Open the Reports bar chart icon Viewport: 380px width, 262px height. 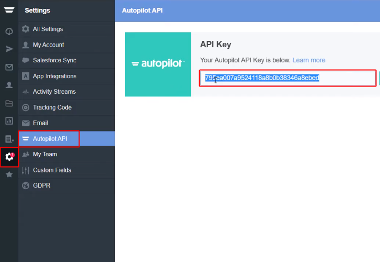9,121
